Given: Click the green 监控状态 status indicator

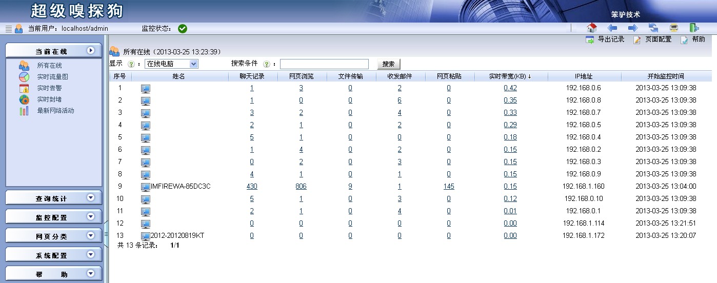Looking at the screenshot, I should [x=183, y=29].
